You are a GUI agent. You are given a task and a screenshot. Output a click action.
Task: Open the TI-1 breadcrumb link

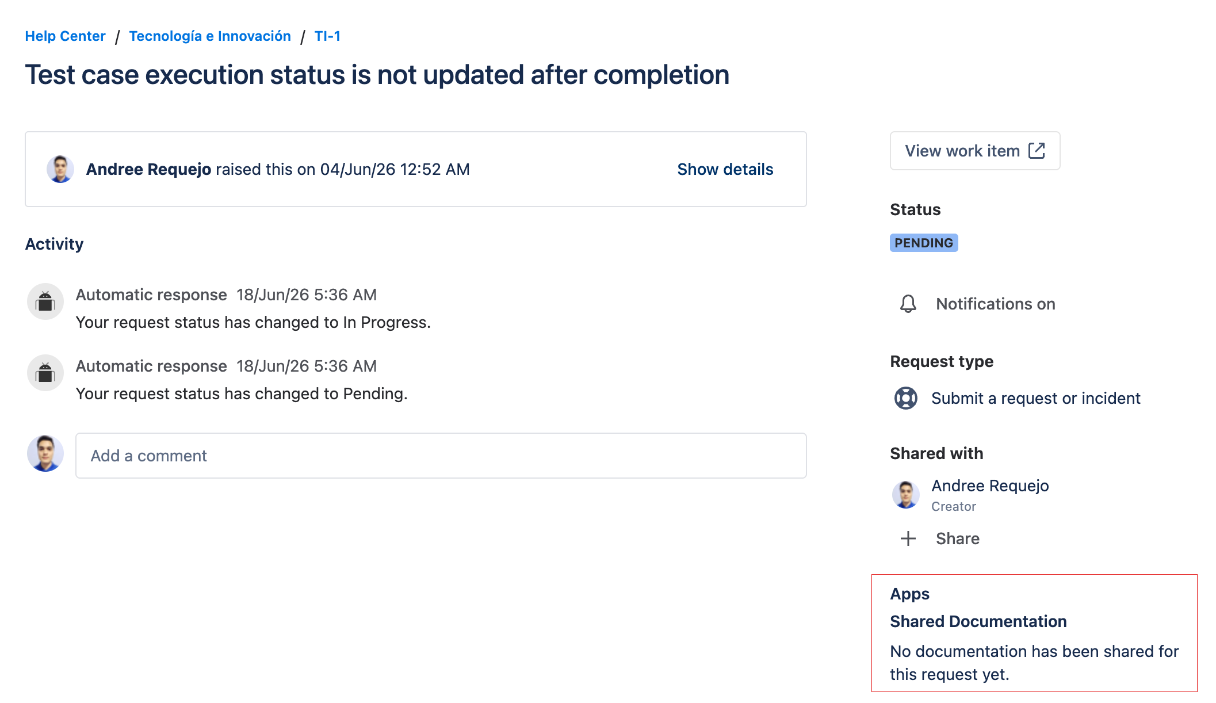[x=327, y=36]
